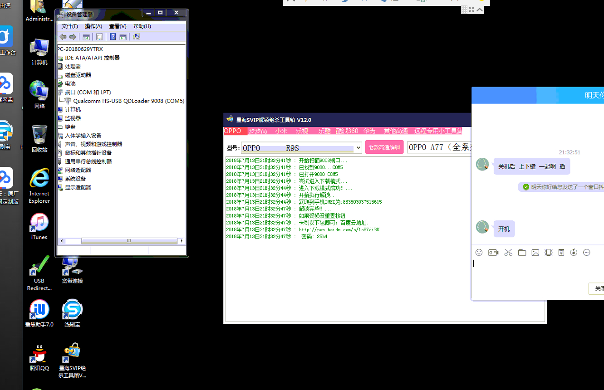Click the OPPO A77 model text field
The image size is (604, 390).
439,147
